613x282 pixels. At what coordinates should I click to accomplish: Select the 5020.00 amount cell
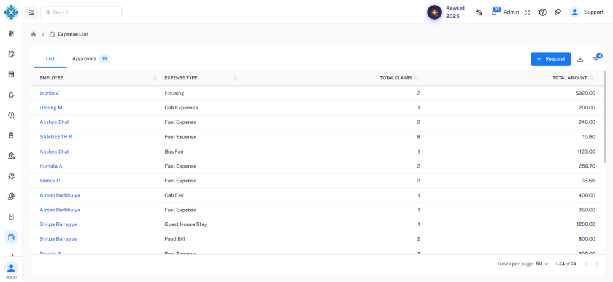[585, 93]
